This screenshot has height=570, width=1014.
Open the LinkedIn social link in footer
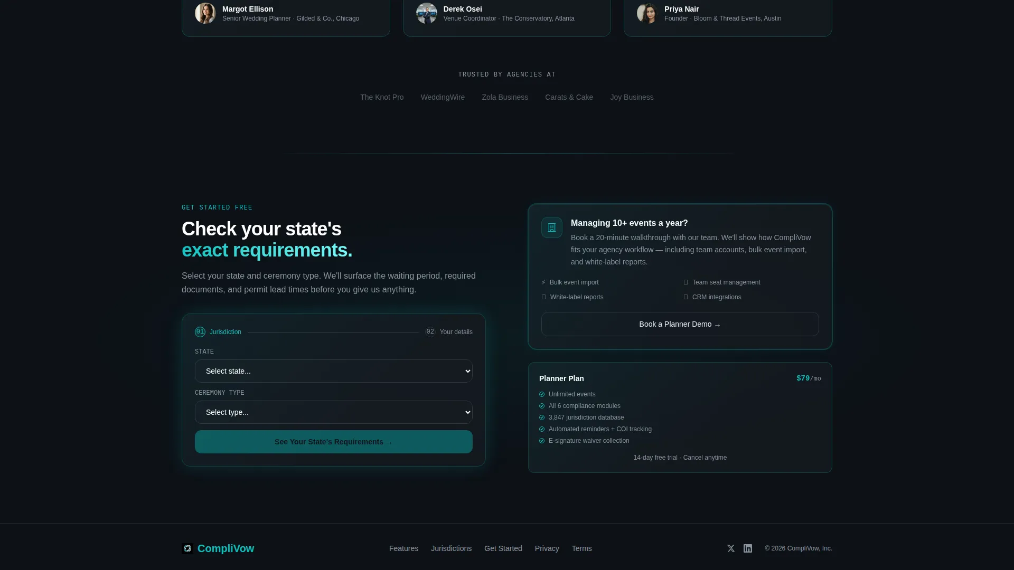pos(748,548)
